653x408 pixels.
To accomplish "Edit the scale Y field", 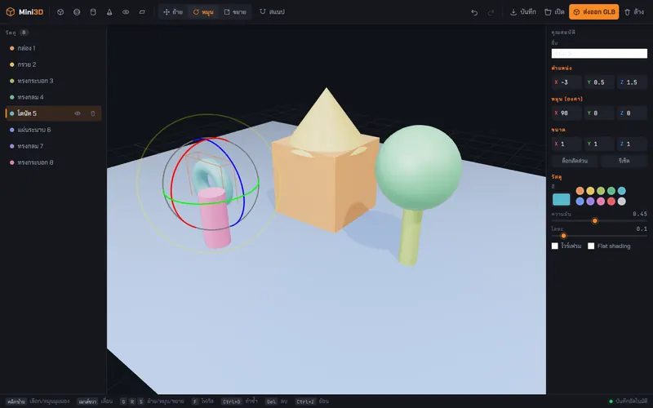I will pos(599,144).
